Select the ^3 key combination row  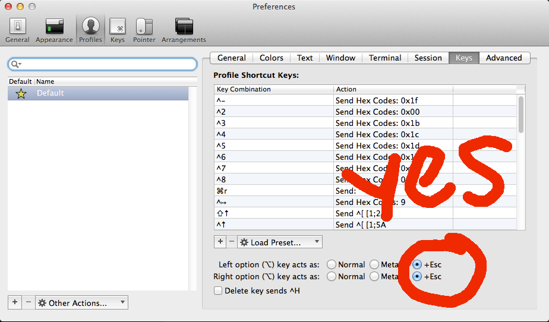(365, 123)
